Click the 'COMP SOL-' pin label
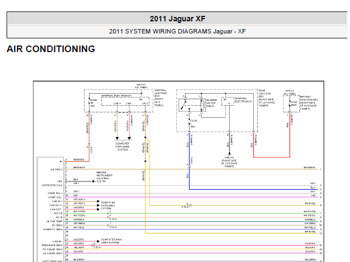Viewport: 350px width, 262px height. [55, 197]
